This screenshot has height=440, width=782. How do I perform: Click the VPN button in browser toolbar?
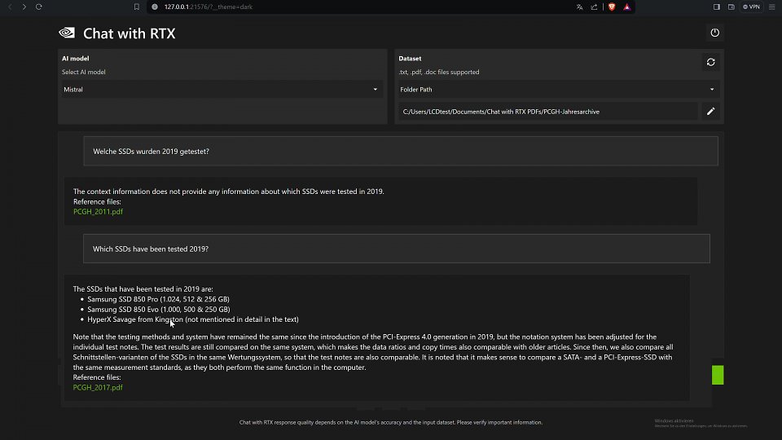(752, 7)
